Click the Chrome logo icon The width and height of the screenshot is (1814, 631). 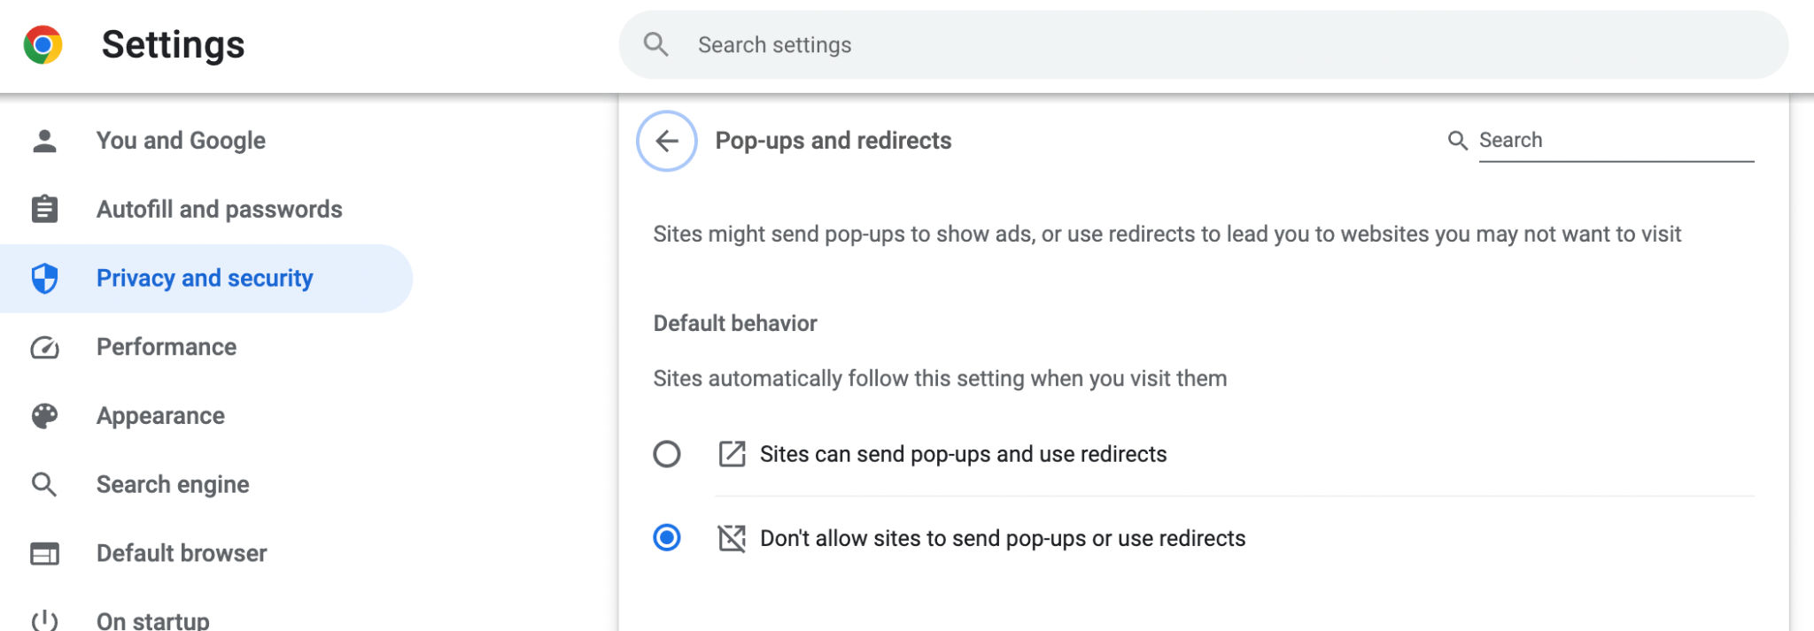(x=43, y=43)
